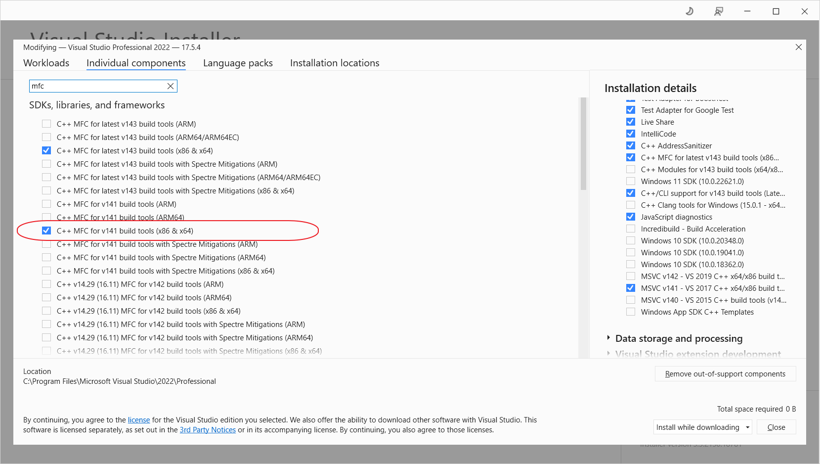Uncheck MSVC v141 - VS 2017 build tools
820x464 pixels.
click(631, 288)
